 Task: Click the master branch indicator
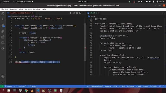9,86
